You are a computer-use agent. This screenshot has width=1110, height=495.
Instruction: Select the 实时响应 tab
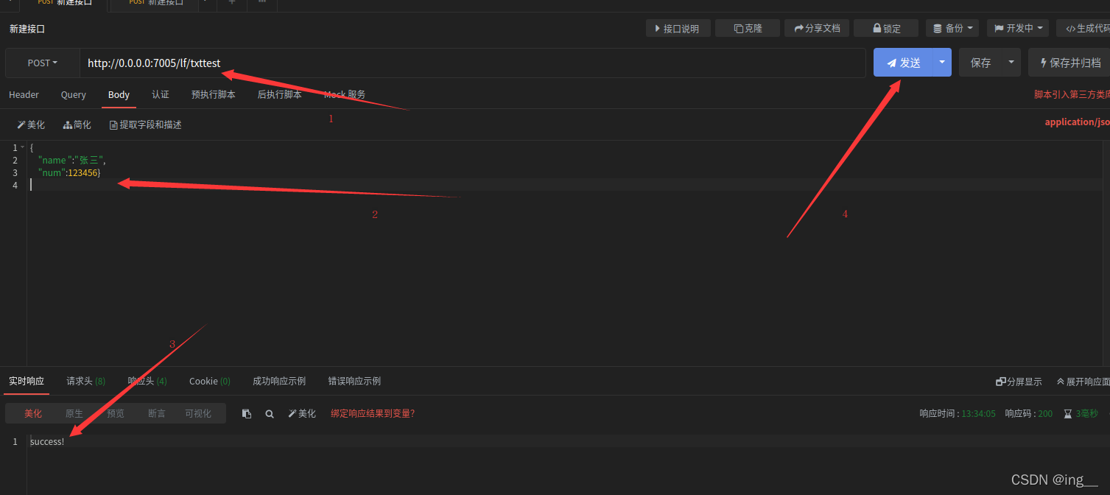click(27, 381)
